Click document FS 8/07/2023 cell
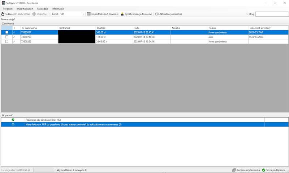This screenshot has width=289, height=173. tap(268, 37)
